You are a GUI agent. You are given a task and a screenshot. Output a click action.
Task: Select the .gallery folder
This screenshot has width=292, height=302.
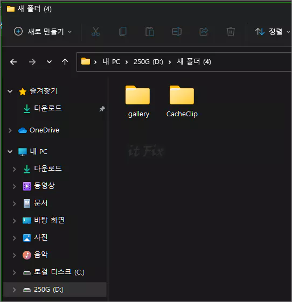(x=137, y=102)
